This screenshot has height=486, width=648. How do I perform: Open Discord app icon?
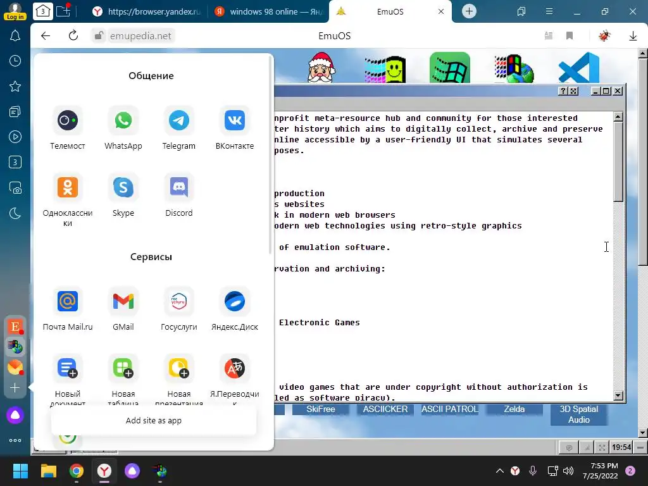click(179, 187)
